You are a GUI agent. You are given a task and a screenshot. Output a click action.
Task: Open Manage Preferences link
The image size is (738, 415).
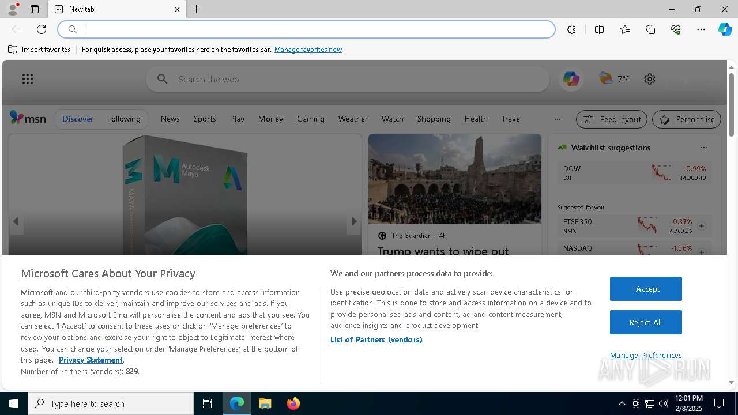tap(646, 356)
